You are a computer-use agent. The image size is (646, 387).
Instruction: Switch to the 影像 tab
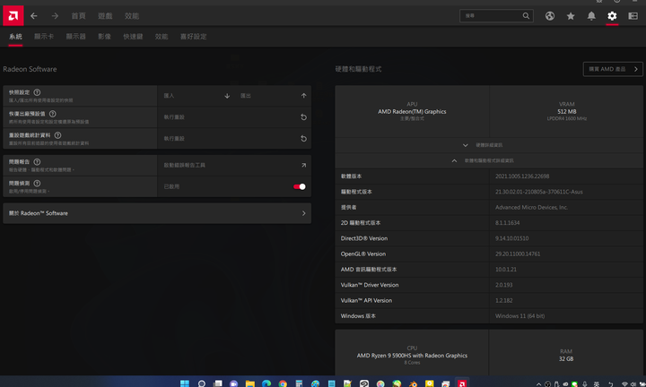(104, 37)
